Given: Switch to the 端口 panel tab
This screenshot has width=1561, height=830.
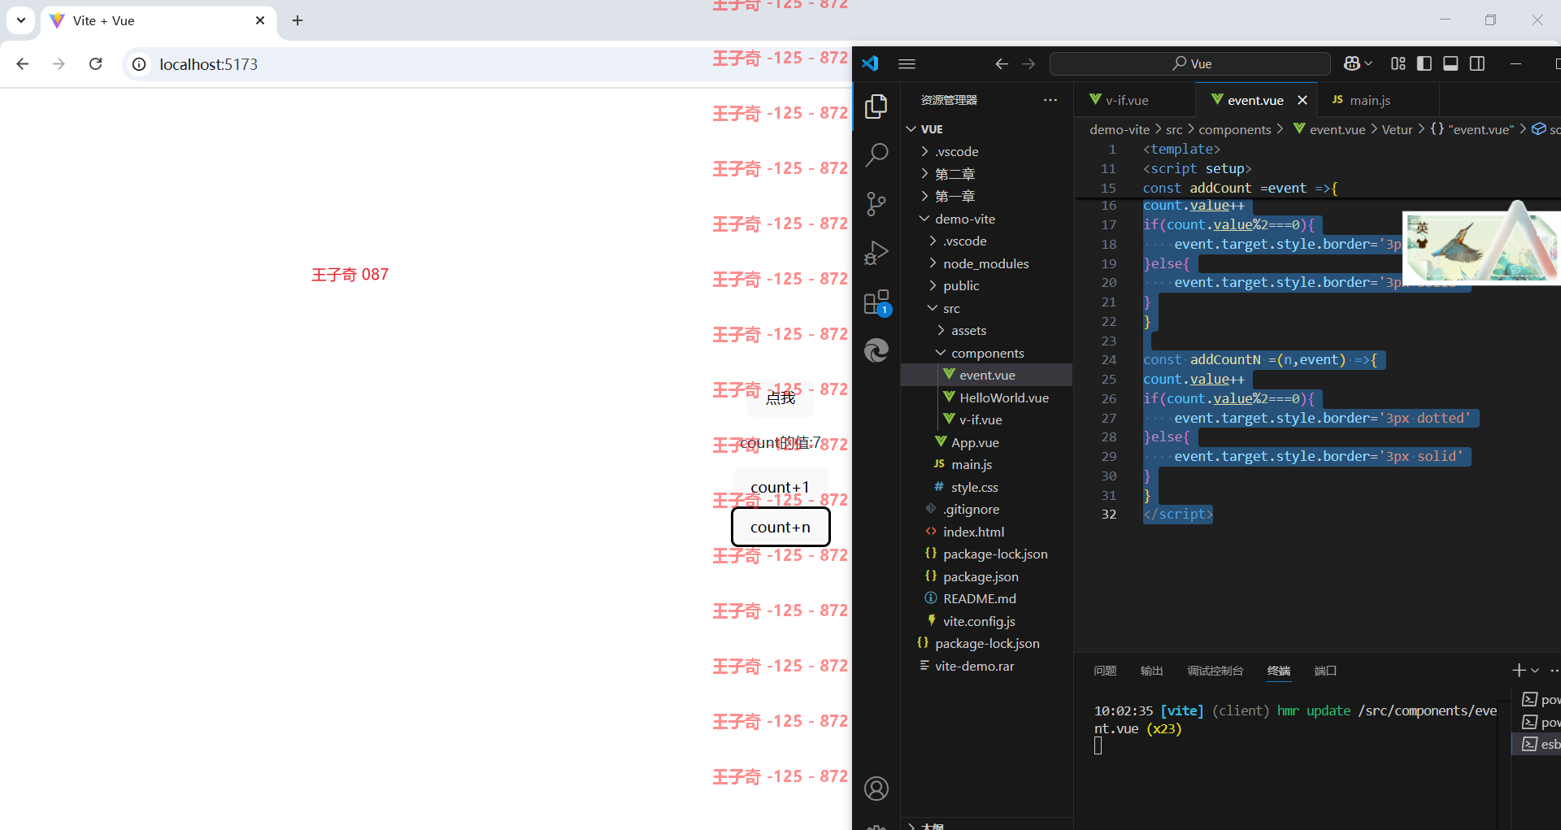Looking at the screenshot, I should point(1325,671).
